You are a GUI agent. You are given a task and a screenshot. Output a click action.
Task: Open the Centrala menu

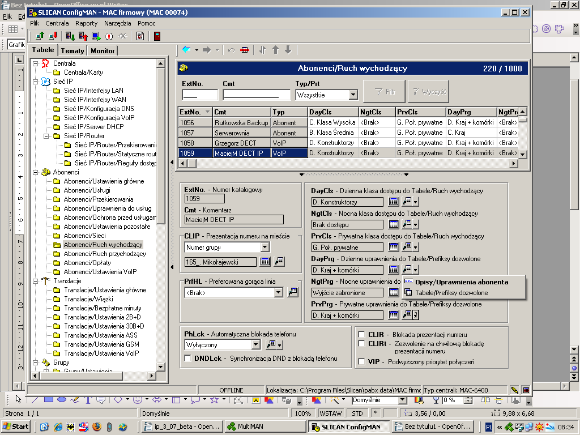pyautogui.click(x=57, y=23)
